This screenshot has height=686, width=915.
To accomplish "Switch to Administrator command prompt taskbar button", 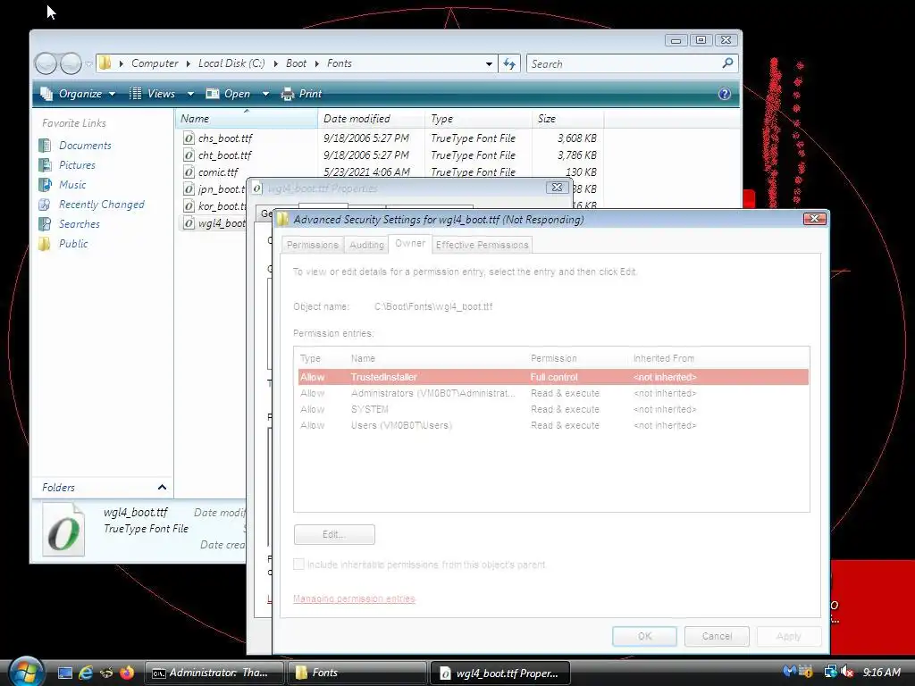I will tap(214, 673).
